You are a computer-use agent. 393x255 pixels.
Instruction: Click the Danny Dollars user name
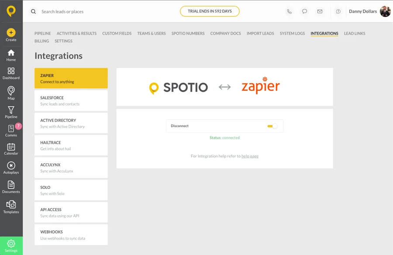tap(363, 11)
